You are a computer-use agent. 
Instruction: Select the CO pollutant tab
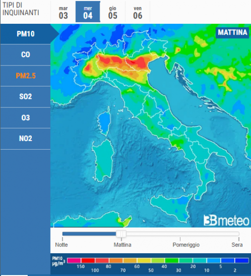[x=26, y=55]
